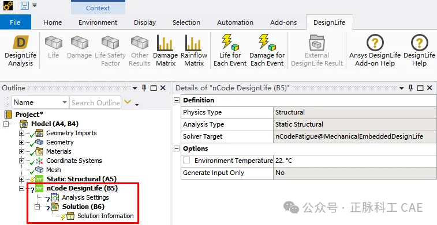Image resolution: width=437 pixels, height=225 pixels.
Task: Select Analysis Settings in the tree
Action: point(85,197)
